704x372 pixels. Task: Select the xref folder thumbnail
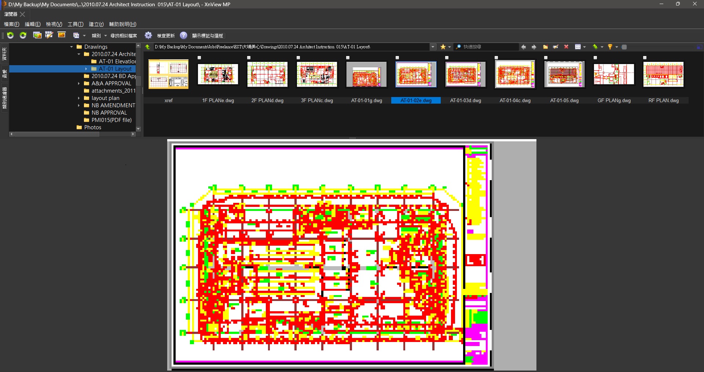pos(168,75)
